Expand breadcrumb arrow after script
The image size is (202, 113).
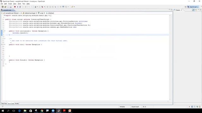pos(45,13)
